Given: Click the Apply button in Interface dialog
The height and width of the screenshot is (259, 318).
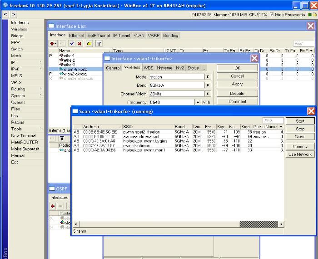Looking at the screenshot, I should point(237,84).
